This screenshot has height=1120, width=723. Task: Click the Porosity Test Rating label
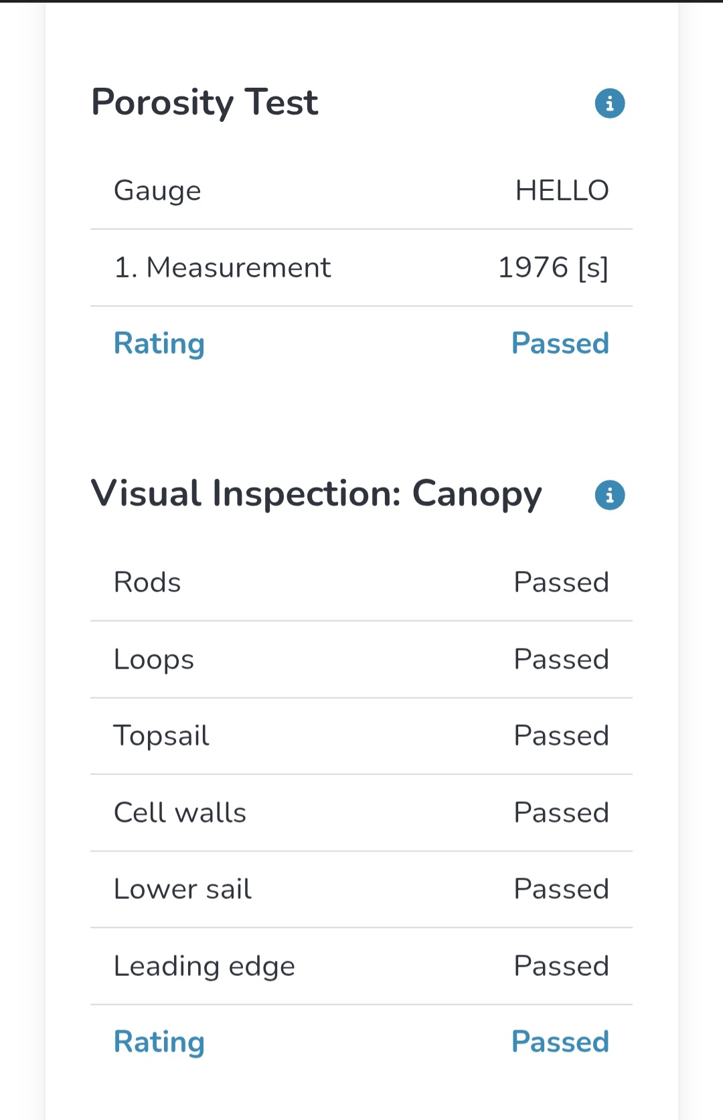[x=159, y=344]
